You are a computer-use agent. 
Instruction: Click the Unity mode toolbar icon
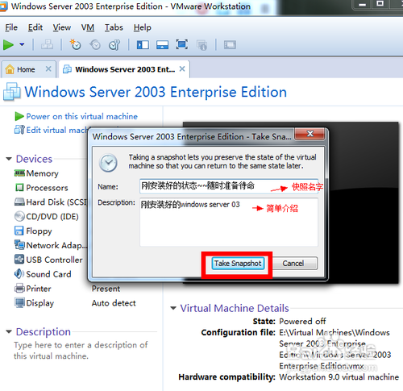tap(201, 45)
